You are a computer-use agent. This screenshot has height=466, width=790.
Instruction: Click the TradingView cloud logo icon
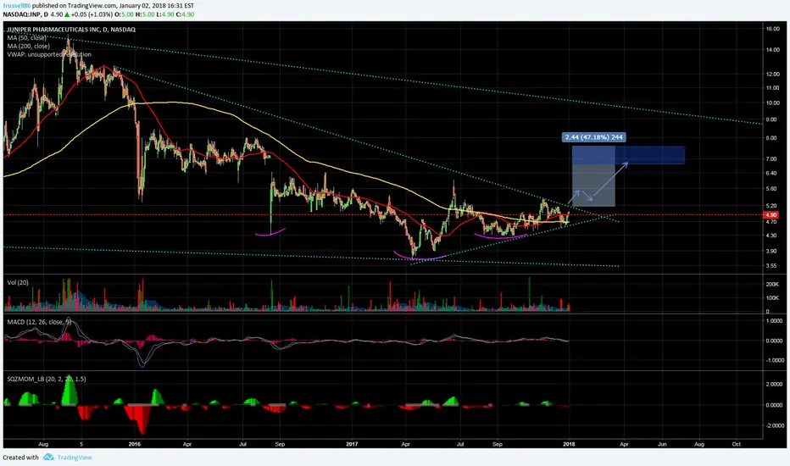(x=48, y=458)
